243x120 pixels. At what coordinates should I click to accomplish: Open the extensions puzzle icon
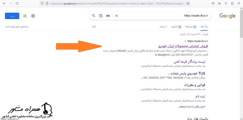[232, 3]
